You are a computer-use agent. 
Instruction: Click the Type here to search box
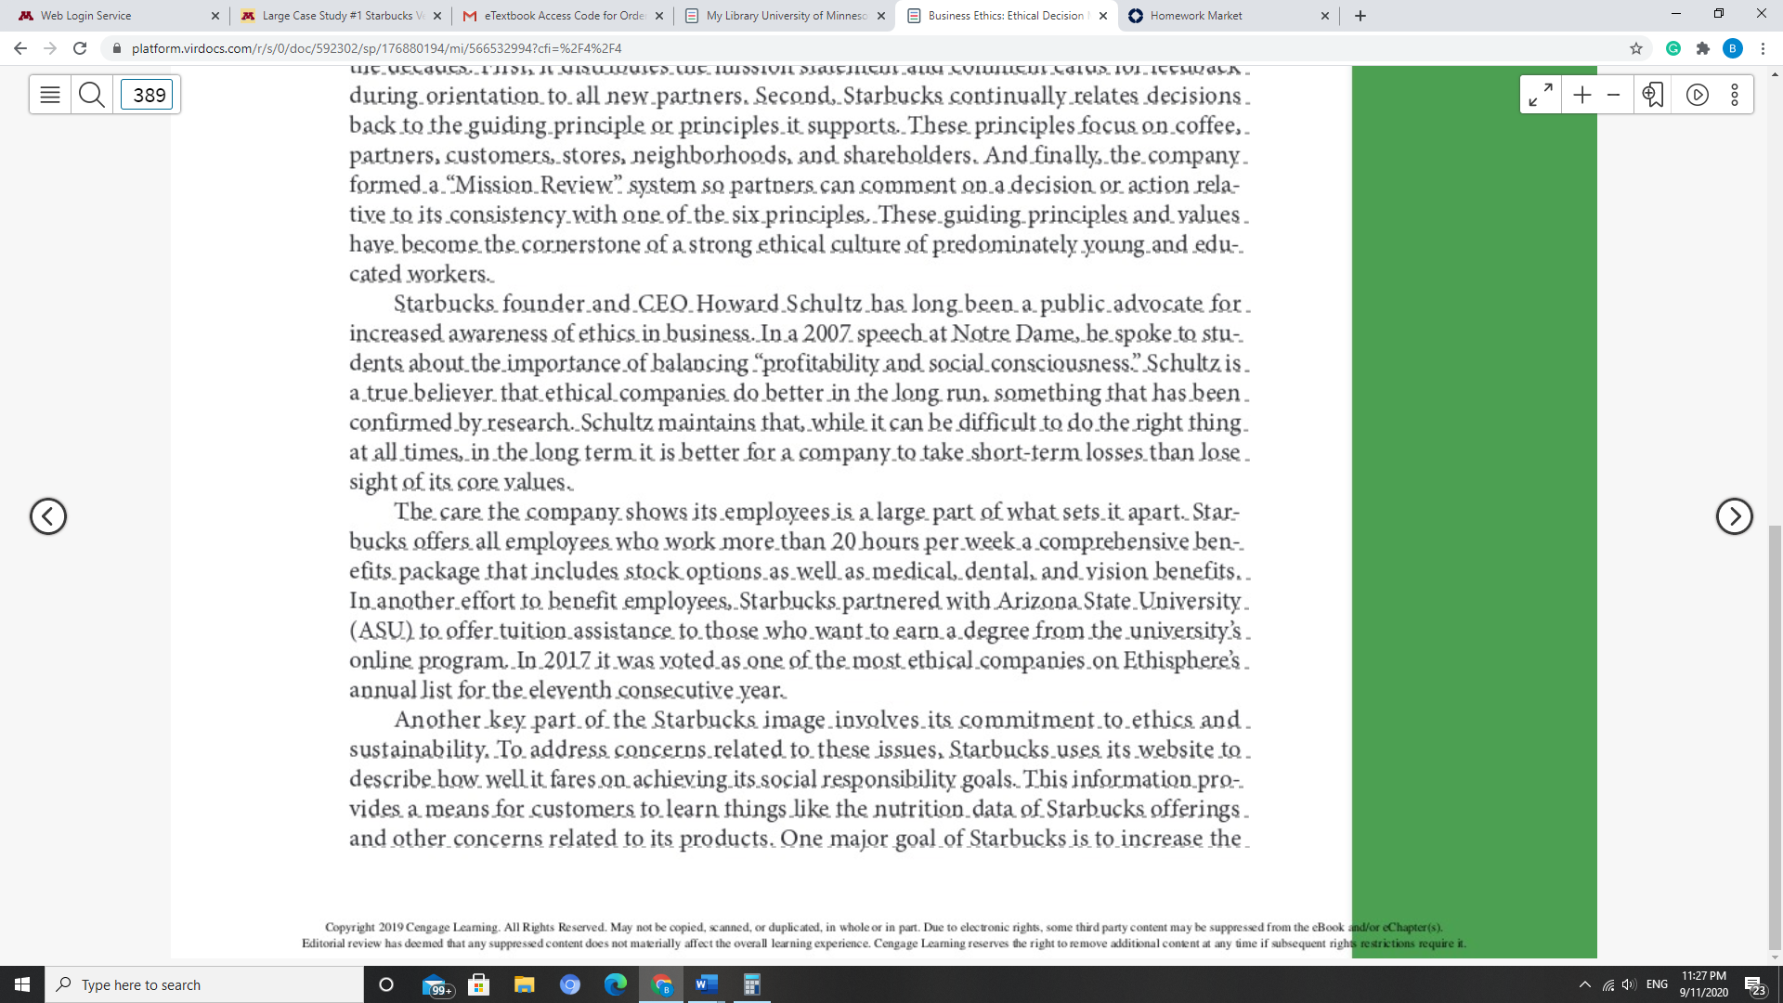point(204,984)
